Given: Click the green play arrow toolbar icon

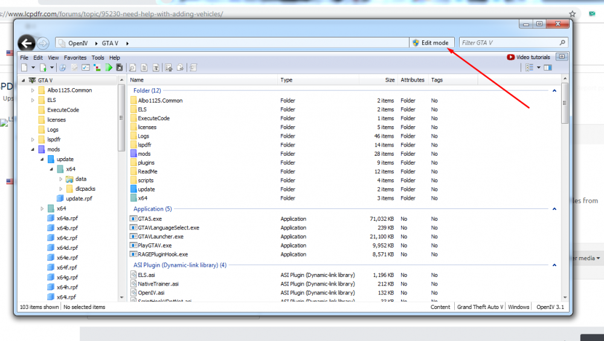Looking at the screenshot, I should pos(109,68).
